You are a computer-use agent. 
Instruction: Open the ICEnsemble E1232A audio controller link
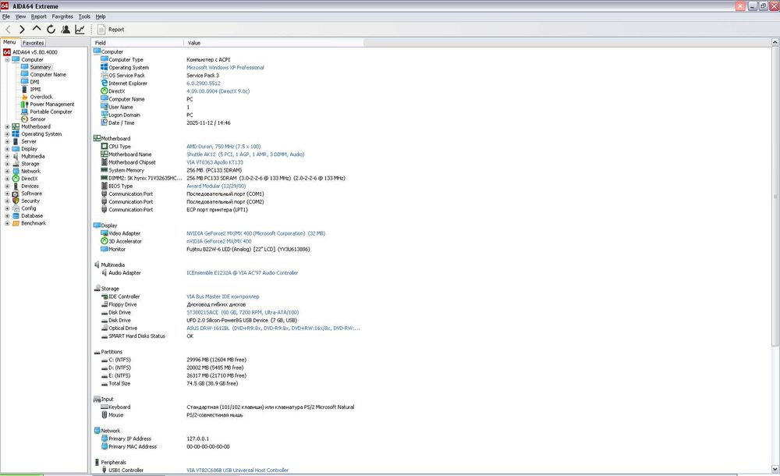coord(243,273)
